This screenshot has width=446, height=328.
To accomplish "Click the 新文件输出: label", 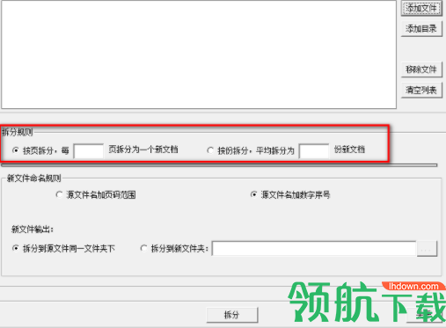I will click(33, 230).
